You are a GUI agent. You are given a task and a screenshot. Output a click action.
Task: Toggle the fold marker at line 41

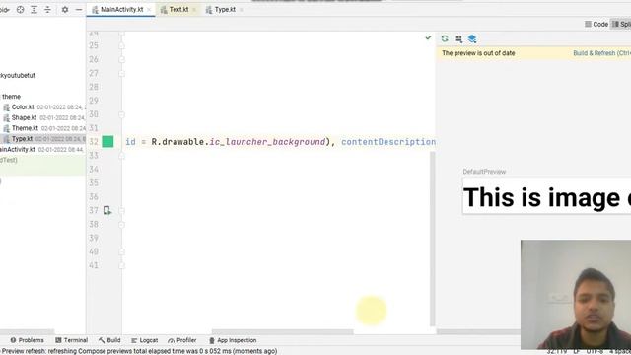(x=121, y=265)
